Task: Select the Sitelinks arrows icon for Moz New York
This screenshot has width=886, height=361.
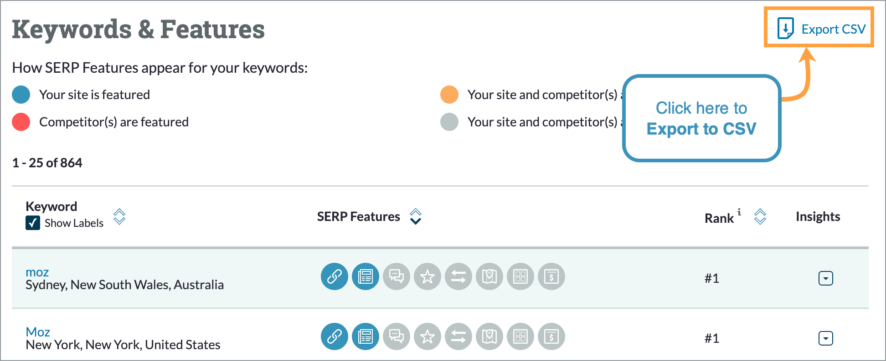Action: (x=458, y=336)
